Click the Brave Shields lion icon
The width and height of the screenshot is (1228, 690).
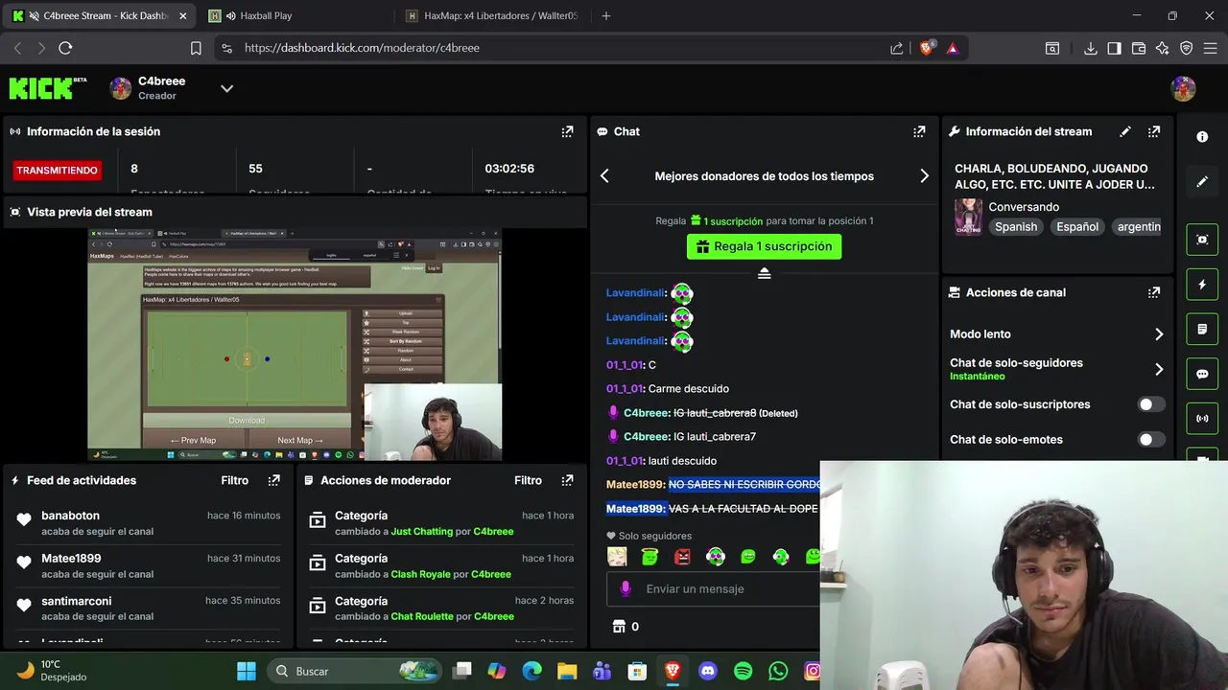pos(927,48)
